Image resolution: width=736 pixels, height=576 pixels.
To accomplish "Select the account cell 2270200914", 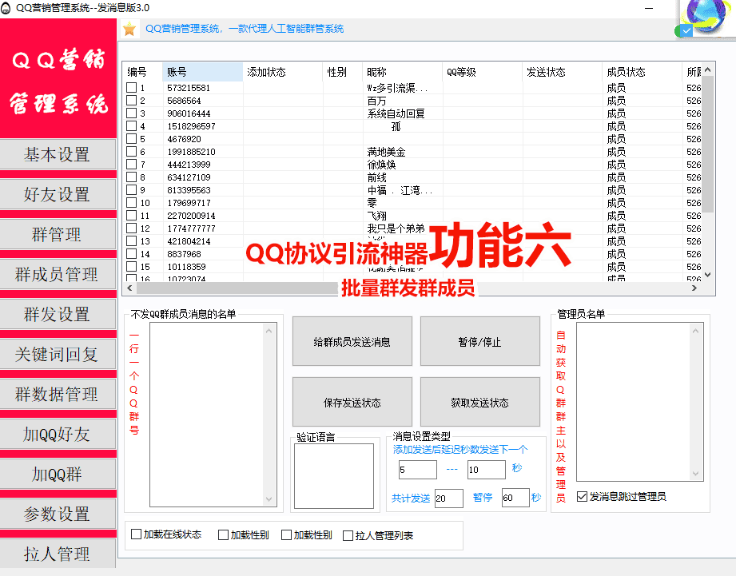I will pos(191,216).
